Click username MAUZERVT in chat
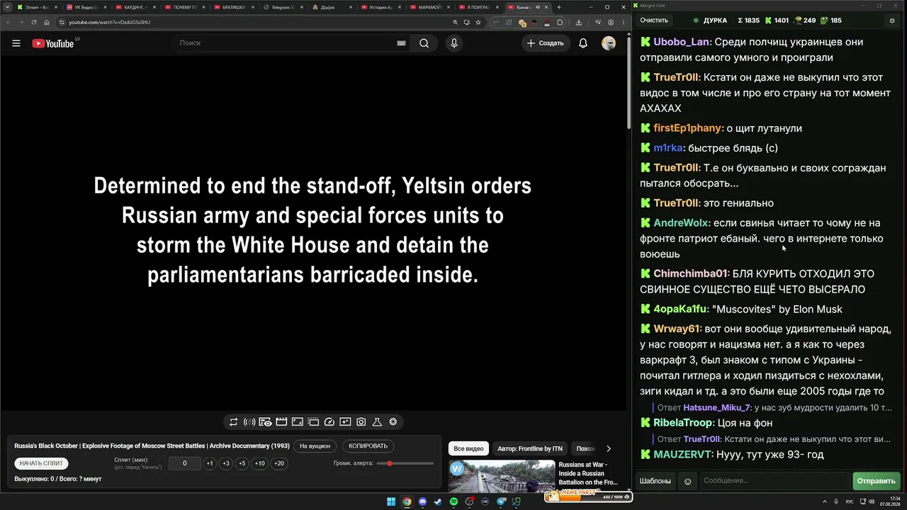 click(682, 454)
